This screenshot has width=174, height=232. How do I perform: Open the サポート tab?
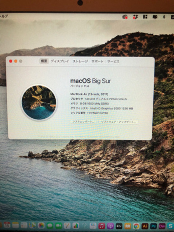coord(97,62)
